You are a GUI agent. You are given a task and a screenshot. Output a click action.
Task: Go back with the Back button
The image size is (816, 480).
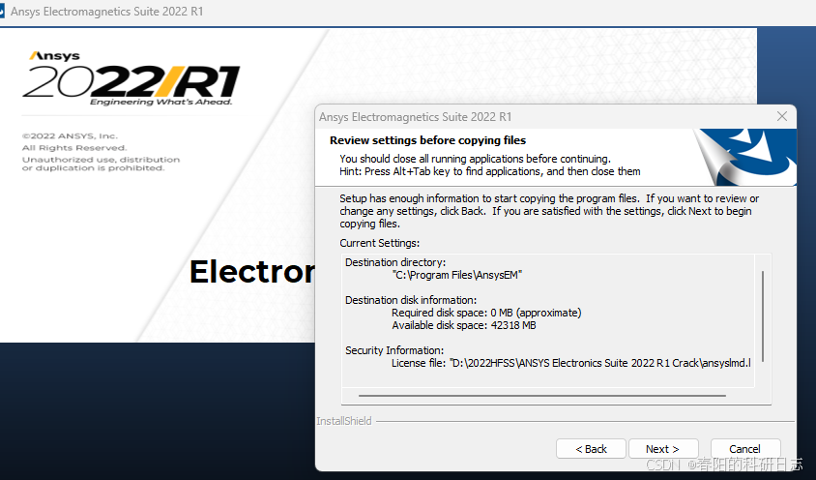click(591, 449)
